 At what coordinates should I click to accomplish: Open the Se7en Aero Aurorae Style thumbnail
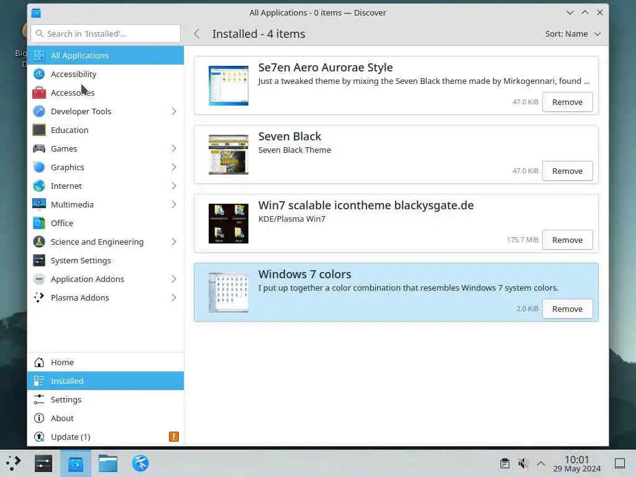point(229,86)
